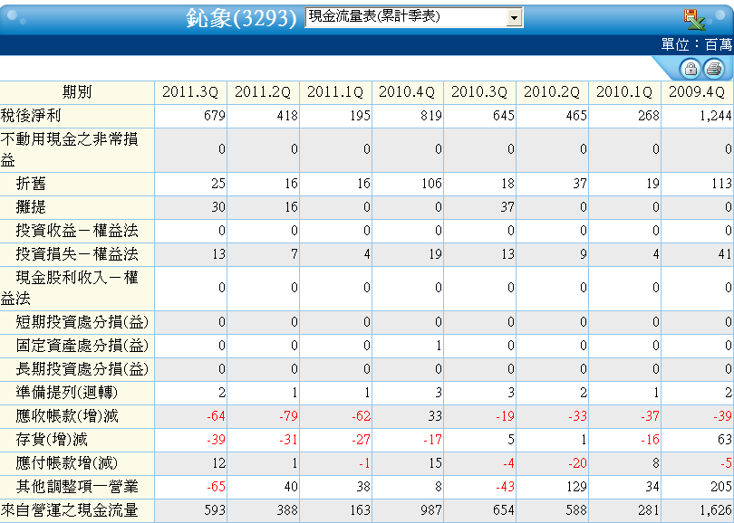Image resolution: width=734 pixels, height=523 pixels.
Task: Click 163 in the 來自營運之現金流量 row
Action: pos(360,510)
